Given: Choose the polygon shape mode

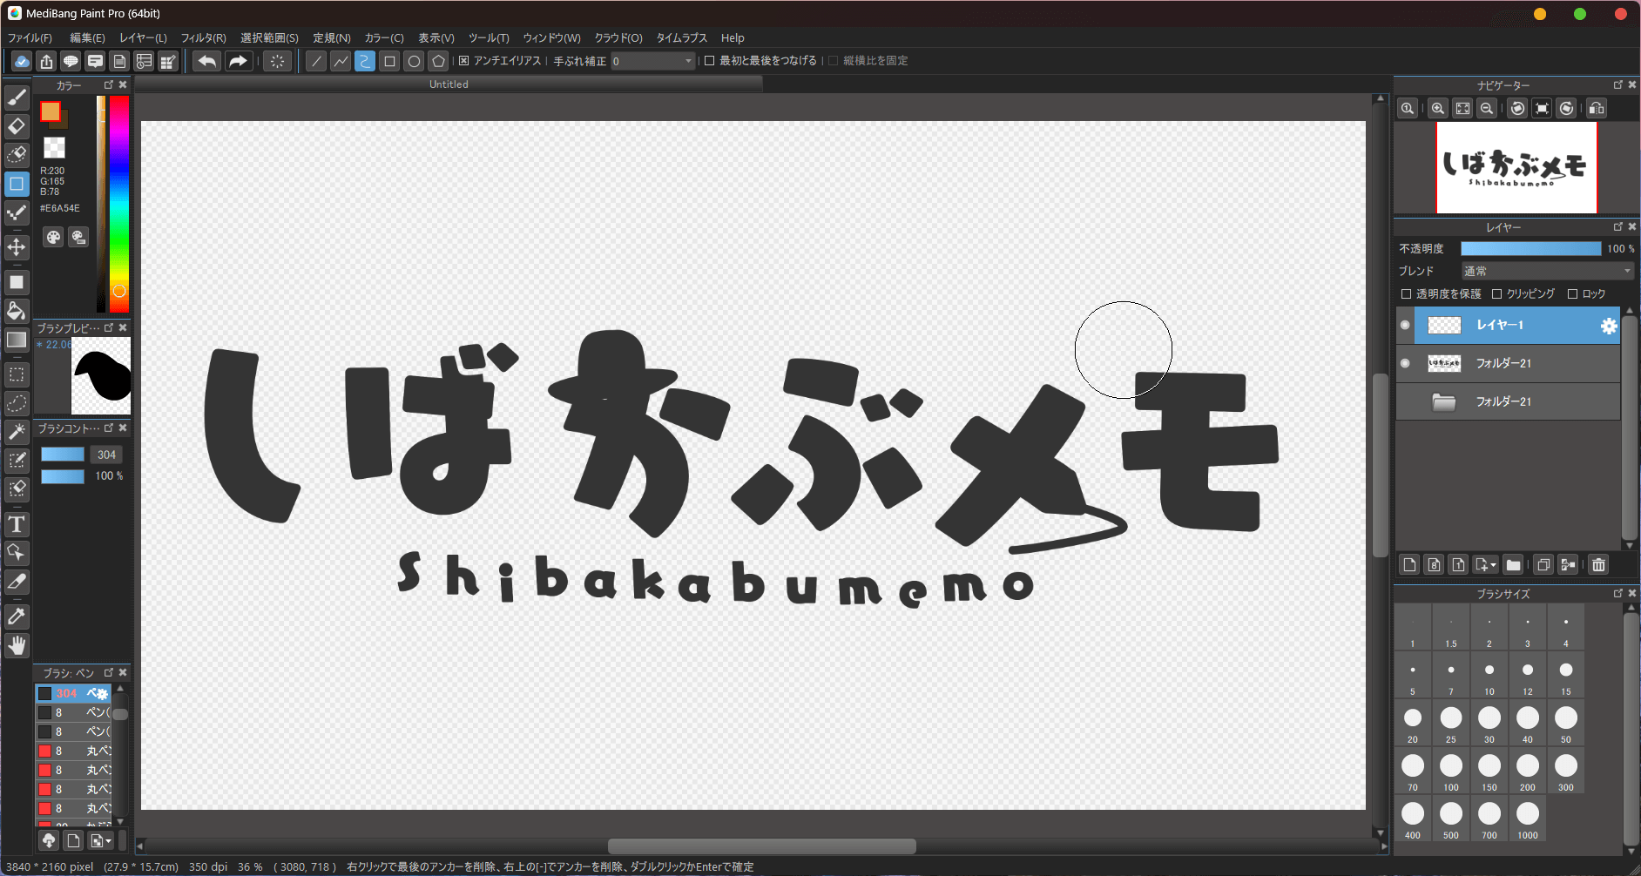Looking at the screenshot, I should click(x=439, y=61).
